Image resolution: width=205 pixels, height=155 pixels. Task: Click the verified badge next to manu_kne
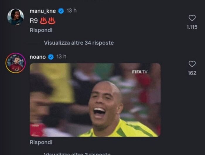[x=61, y=11]
